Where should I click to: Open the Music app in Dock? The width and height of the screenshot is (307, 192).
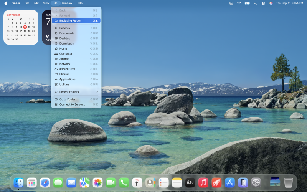[x=203, y=182]
